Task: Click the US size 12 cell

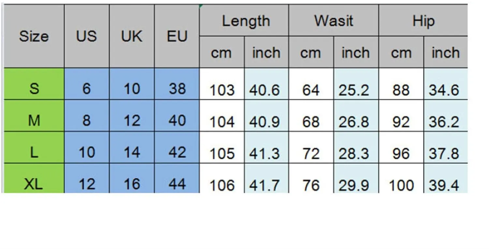Action: click(x=87, y=178)
